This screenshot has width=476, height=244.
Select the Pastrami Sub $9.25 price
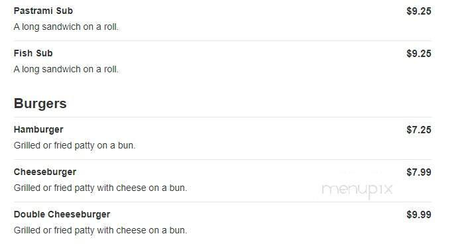click(418, 11)
